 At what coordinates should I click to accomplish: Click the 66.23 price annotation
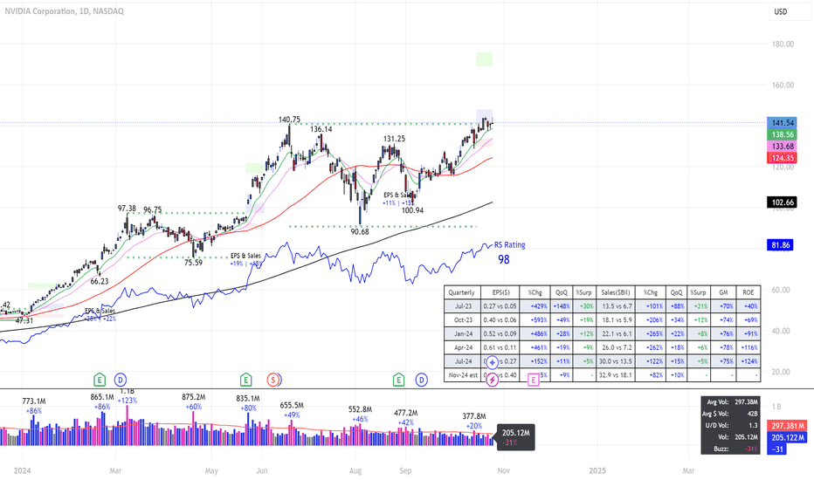100,281
